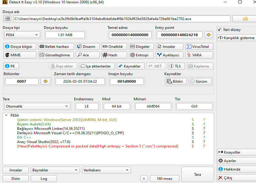
Task: Open the Bellek haritası memory map
Action: click(56, 47)
